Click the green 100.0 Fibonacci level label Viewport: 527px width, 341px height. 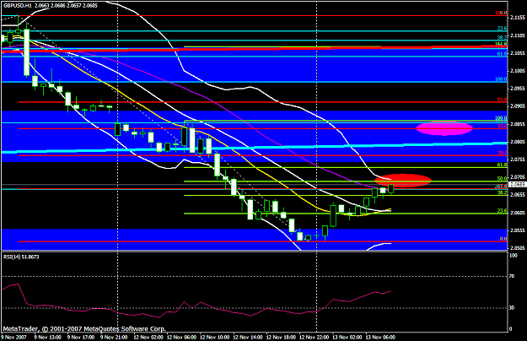(501, 118)
